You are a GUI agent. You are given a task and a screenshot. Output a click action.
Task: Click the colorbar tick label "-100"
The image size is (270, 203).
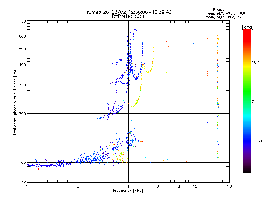pyautogui.click(x=257, y=141)
